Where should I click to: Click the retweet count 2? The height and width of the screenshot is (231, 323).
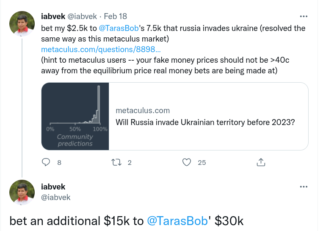tap(130, 162)
